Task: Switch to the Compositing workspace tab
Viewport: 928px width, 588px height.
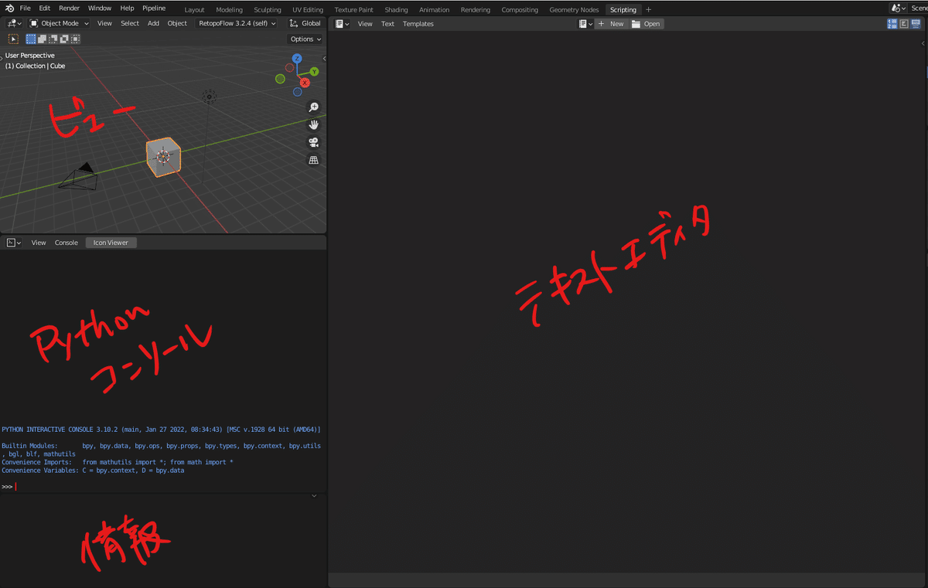Action: (520, 10)
